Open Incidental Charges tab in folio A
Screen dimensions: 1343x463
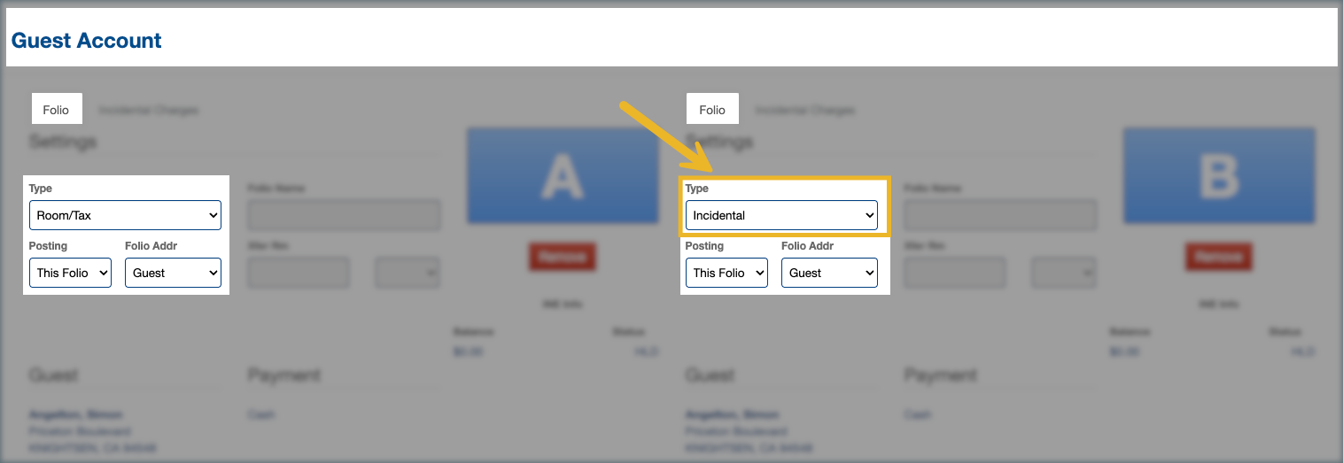tap(148, 111)
